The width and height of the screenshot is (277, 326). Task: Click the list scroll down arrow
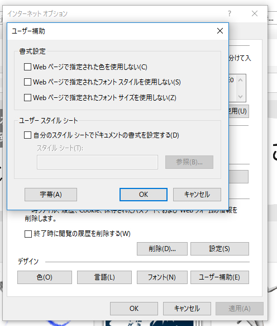(x=241, y=97)
